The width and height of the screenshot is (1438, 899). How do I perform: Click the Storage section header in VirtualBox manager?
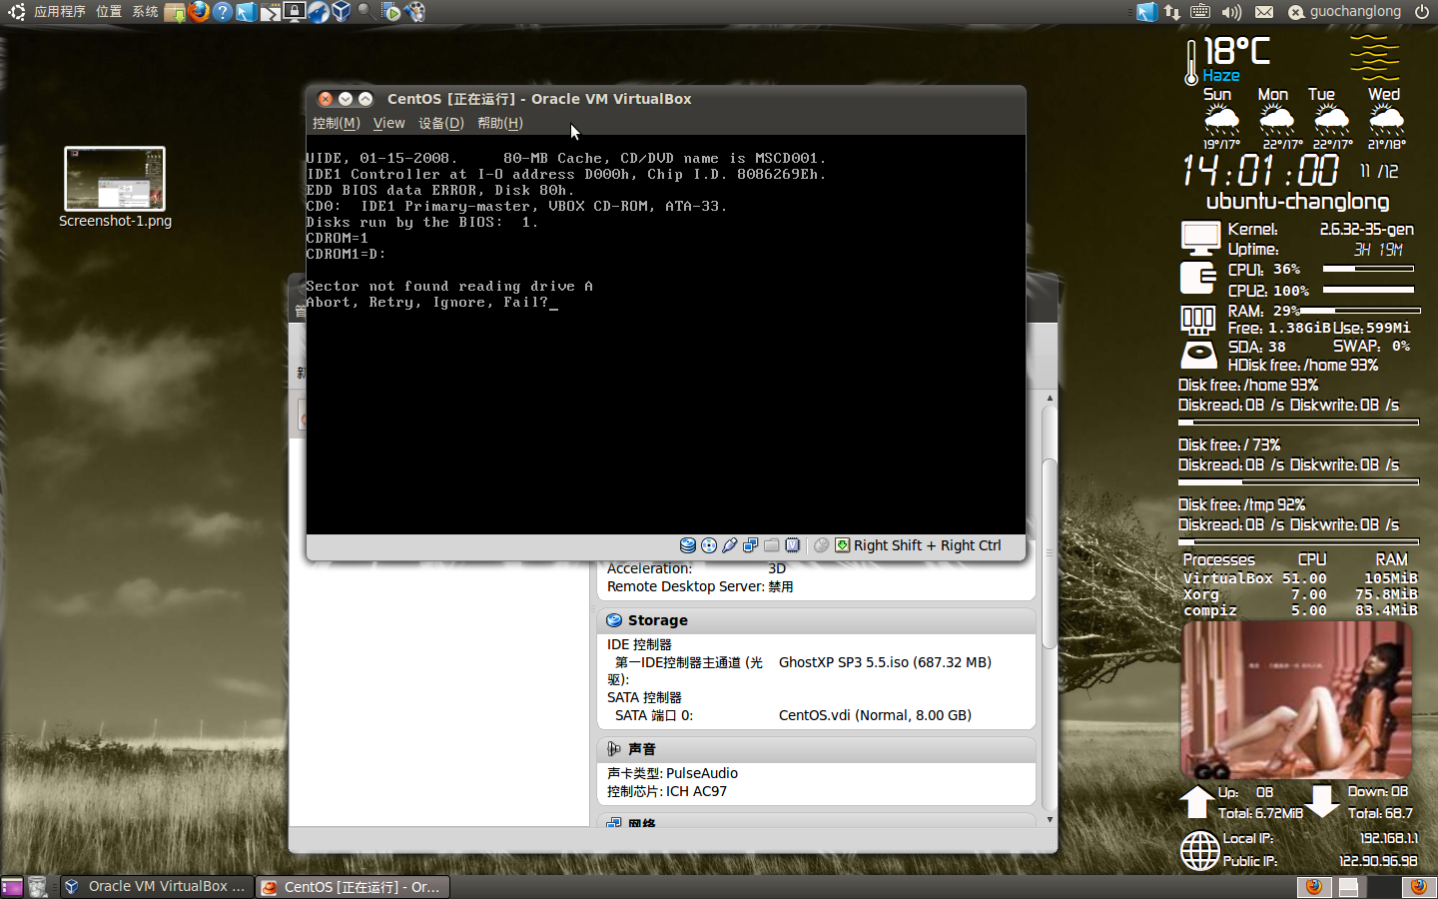(x=816, y=620)
